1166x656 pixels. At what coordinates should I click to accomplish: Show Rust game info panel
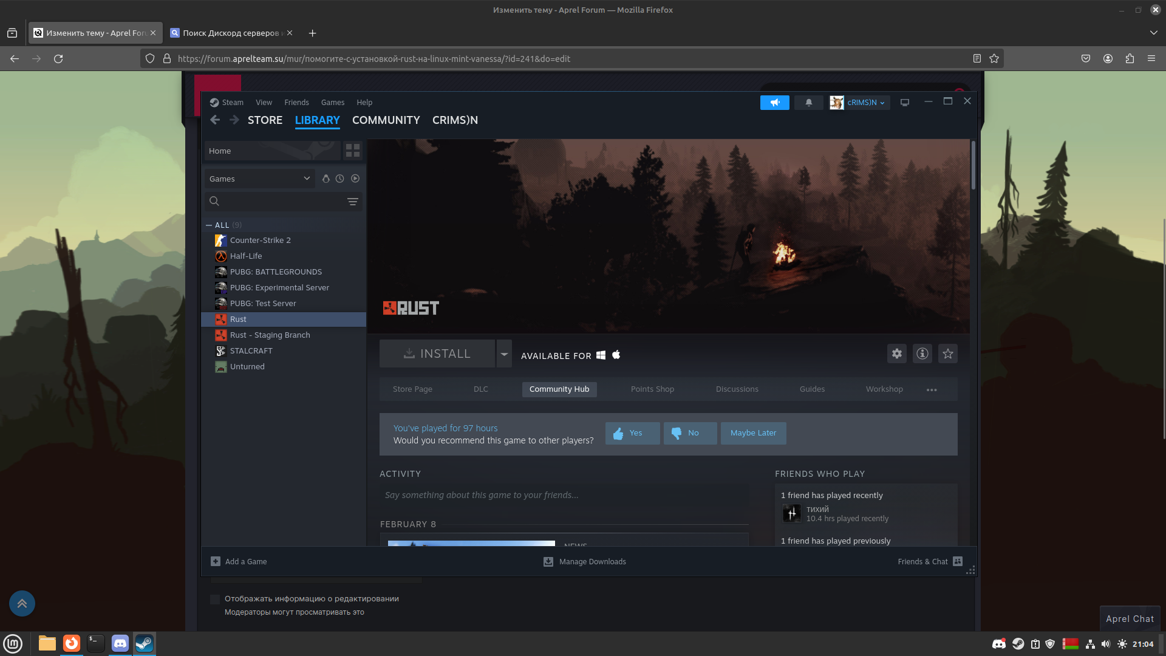click(922, 354)
